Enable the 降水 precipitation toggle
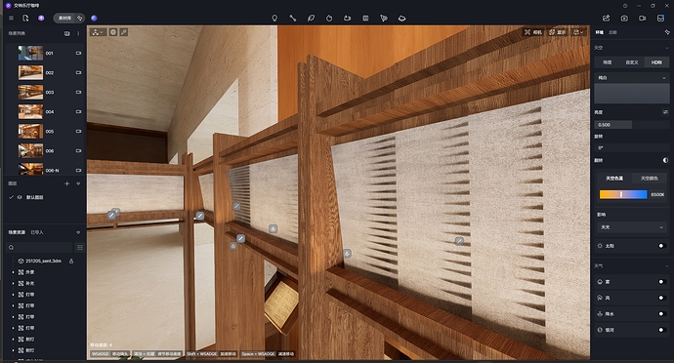The image size is (674, 363). tap(662, 314)
